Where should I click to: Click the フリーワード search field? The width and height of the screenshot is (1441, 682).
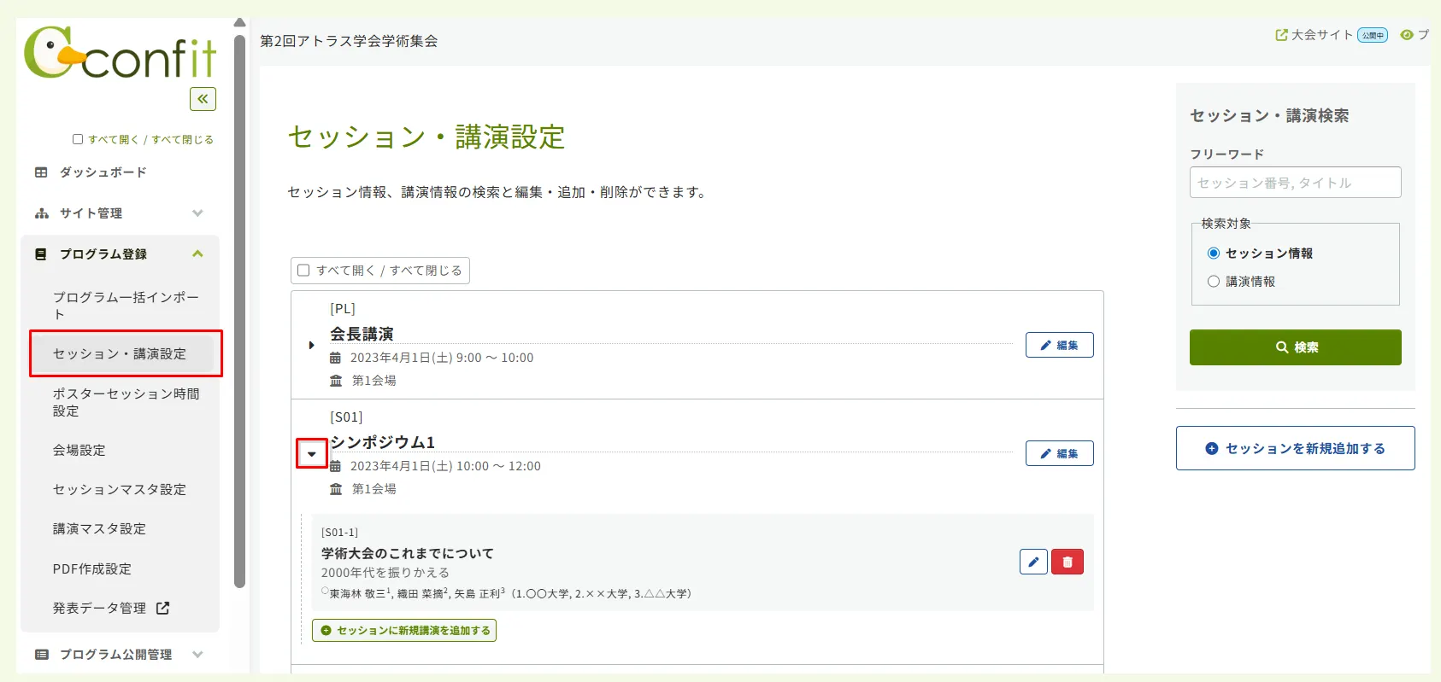pos(1295,183)
